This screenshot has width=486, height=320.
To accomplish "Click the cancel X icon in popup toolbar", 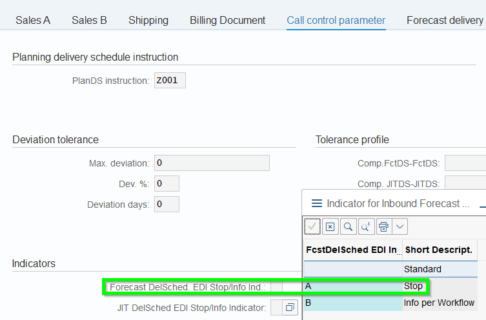I will (x=330, y=226).
